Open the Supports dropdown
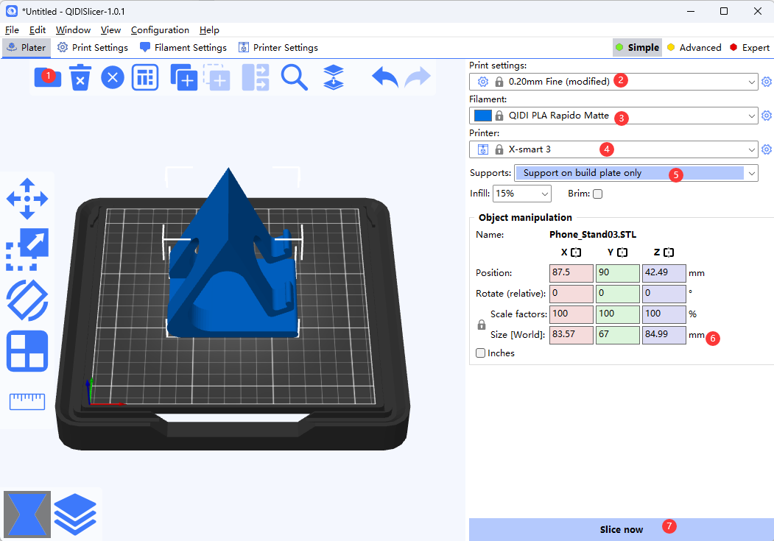 (x=751, y=173)
